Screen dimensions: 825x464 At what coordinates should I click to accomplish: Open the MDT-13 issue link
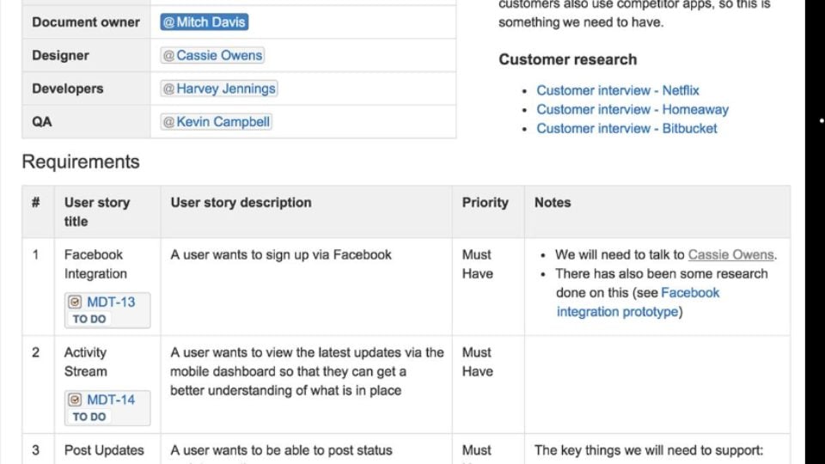click(x=111, y=302)
